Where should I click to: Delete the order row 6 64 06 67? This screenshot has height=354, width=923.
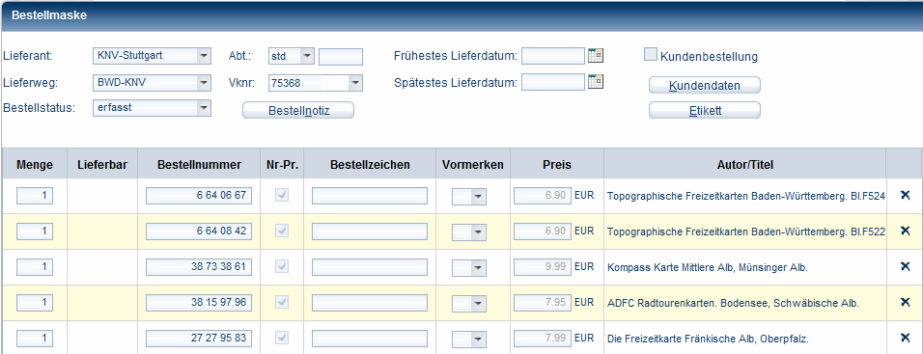(906, 195)
